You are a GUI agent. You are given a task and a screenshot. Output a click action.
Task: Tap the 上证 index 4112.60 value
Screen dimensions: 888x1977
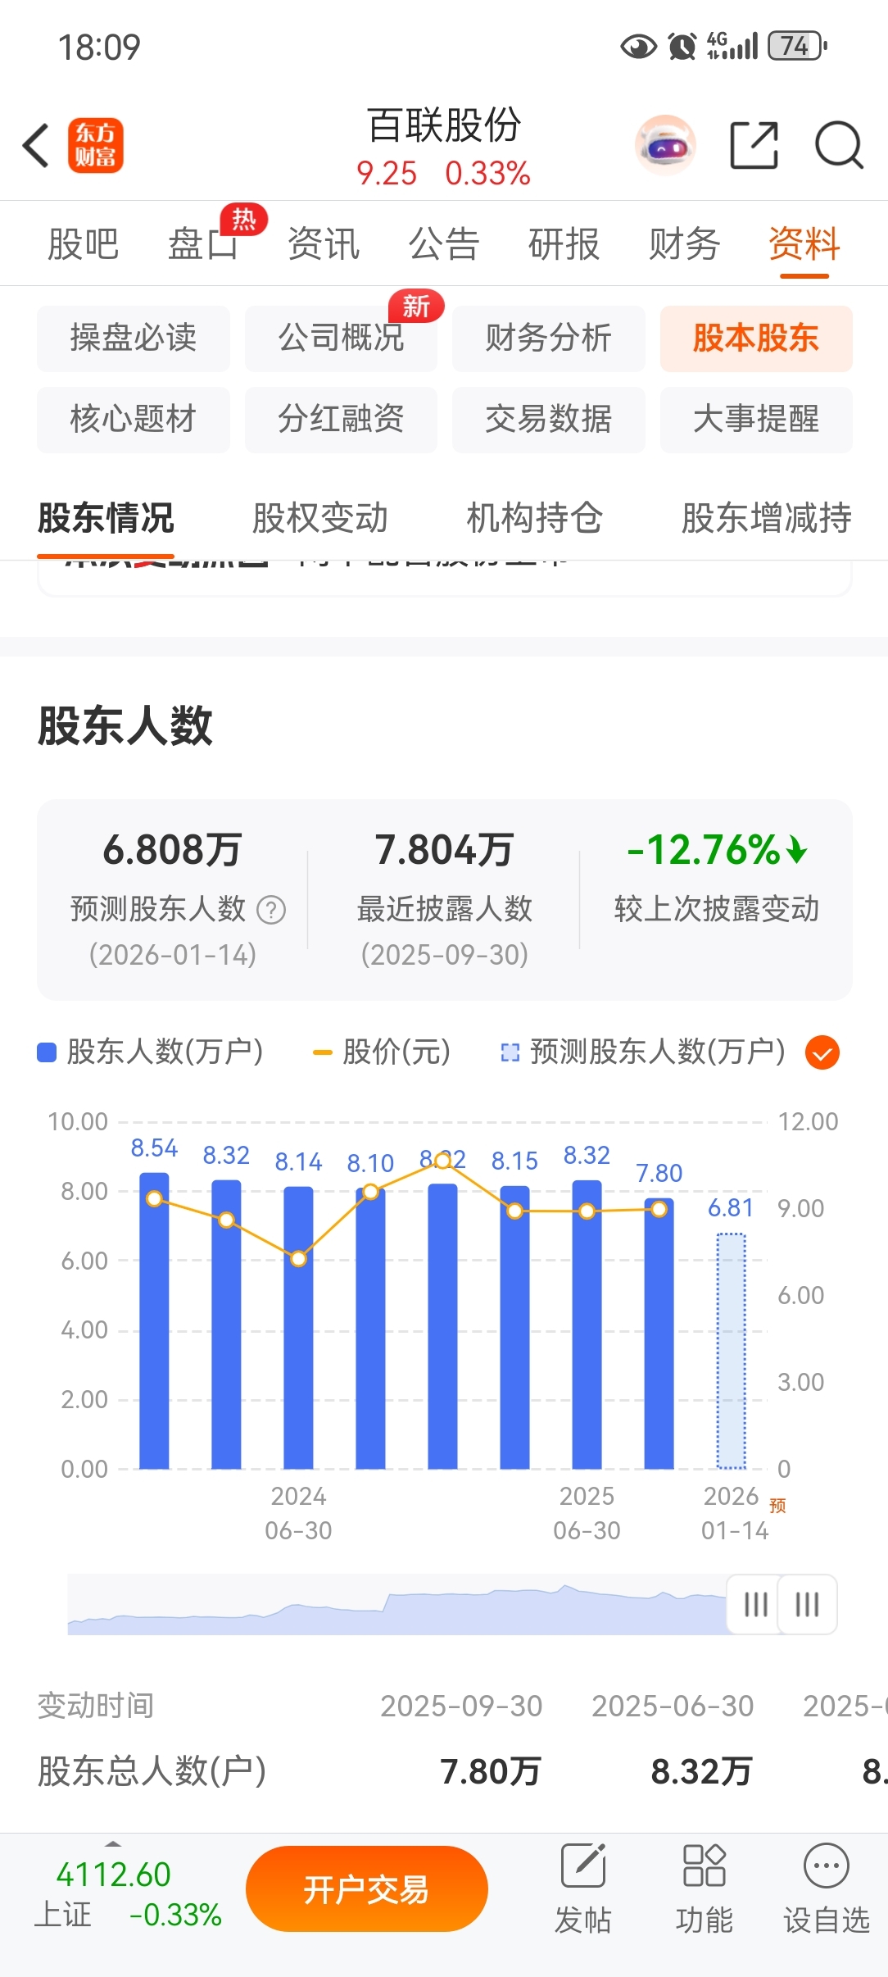tap(113, 1875)
